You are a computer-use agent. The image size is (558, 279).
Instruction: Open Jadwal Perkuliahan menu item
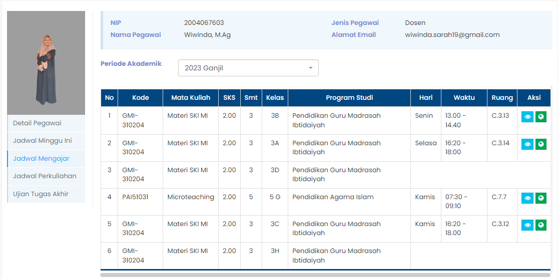click(46, 176)
